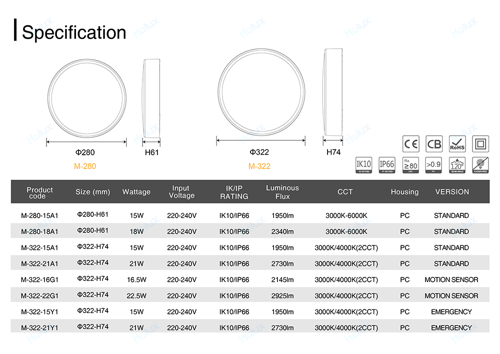Click EMERGENCY in the M-322-21Y1 row

click(451, 328)
